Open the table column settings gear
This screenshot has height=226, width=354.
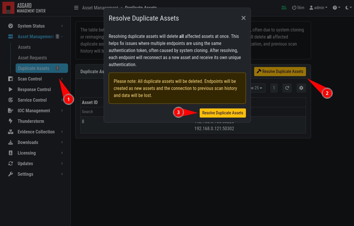click(301, 88)
